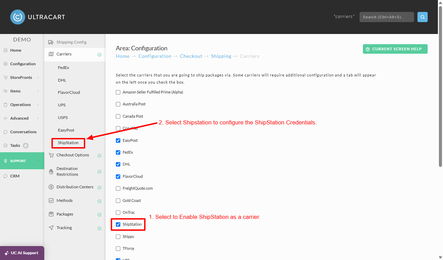This screenshot has width=443, height=260.
Task: Click the Tasks checkmark icon
Action: tap(5, 145)
